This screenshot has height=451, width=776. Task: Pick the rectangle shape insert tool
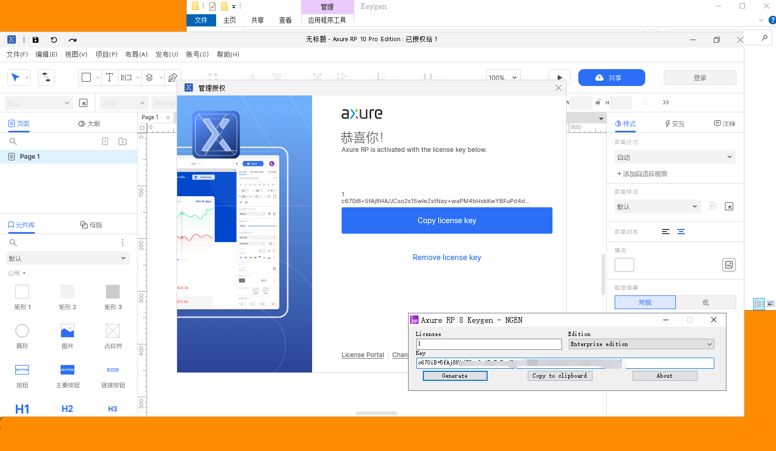click(86, 78)
